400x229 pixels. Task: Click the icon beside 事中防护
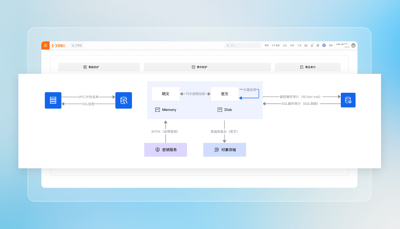(193, 67)
